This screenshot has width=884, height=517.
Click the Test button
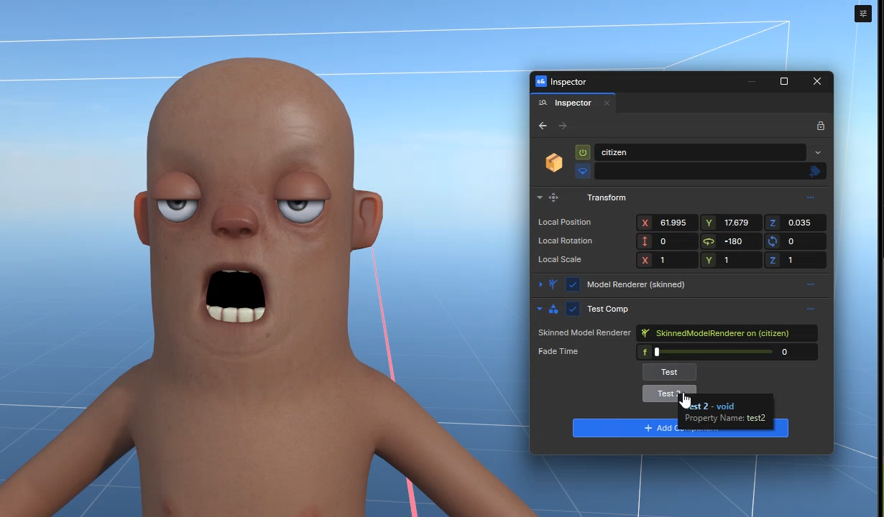pyautogui.click(x=669, y=372)
